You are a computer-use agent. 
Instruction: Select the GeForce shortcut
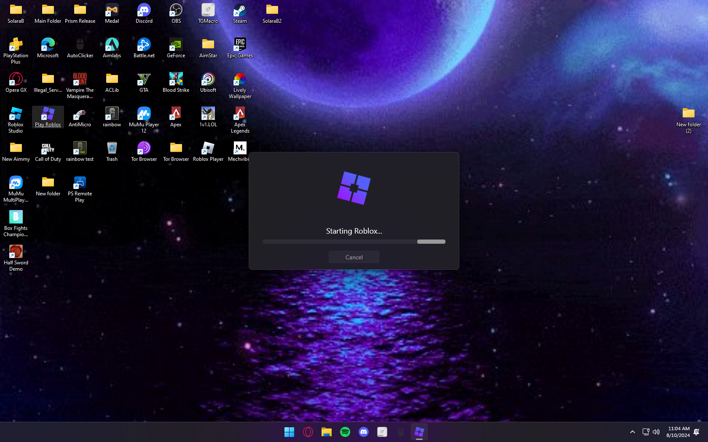click(176, 48)
